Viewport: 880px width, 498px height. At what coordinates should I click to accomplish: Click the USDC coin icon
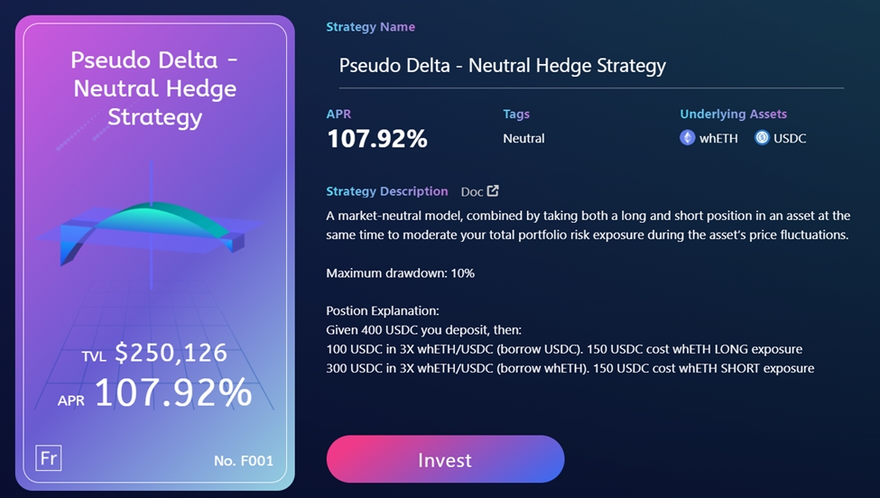coord(762,138)
